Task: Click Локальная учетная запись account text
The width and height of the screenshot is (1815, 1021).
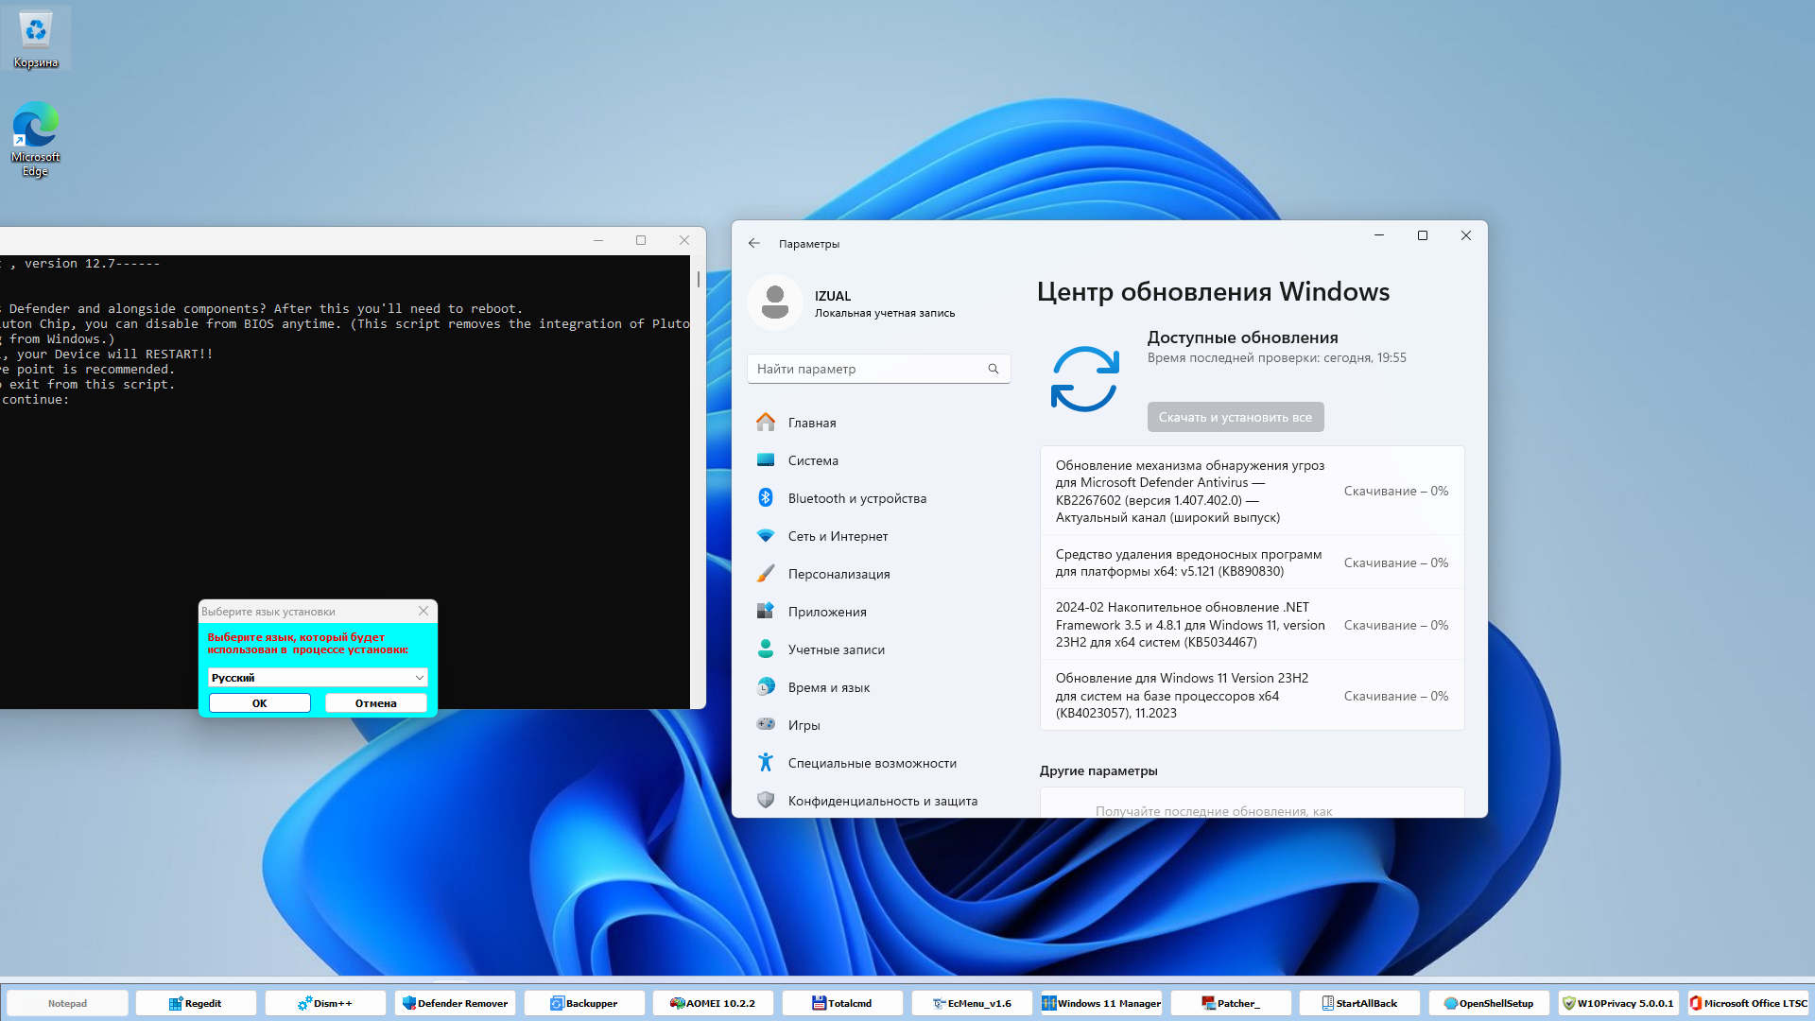Action: coord(885,313)
